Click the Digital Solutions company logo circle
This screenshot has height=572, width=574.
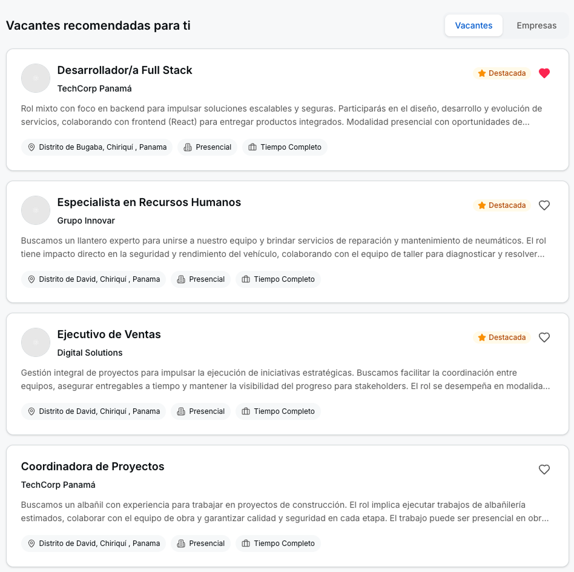(36, 342)
